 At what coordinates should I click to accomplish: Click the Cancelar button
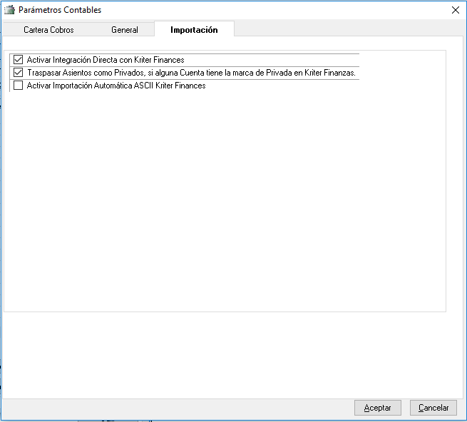pos(433,408)
